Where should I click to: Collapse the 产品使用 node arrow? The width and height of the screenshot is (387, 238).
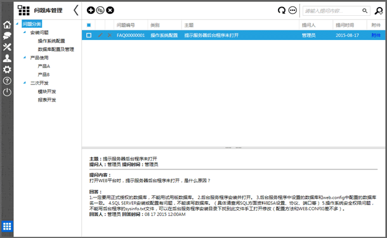tap(25, 58)
